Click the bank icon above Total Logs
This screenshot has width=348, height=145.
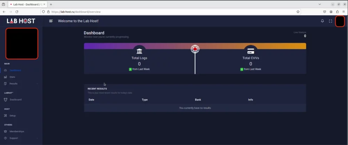140,51
